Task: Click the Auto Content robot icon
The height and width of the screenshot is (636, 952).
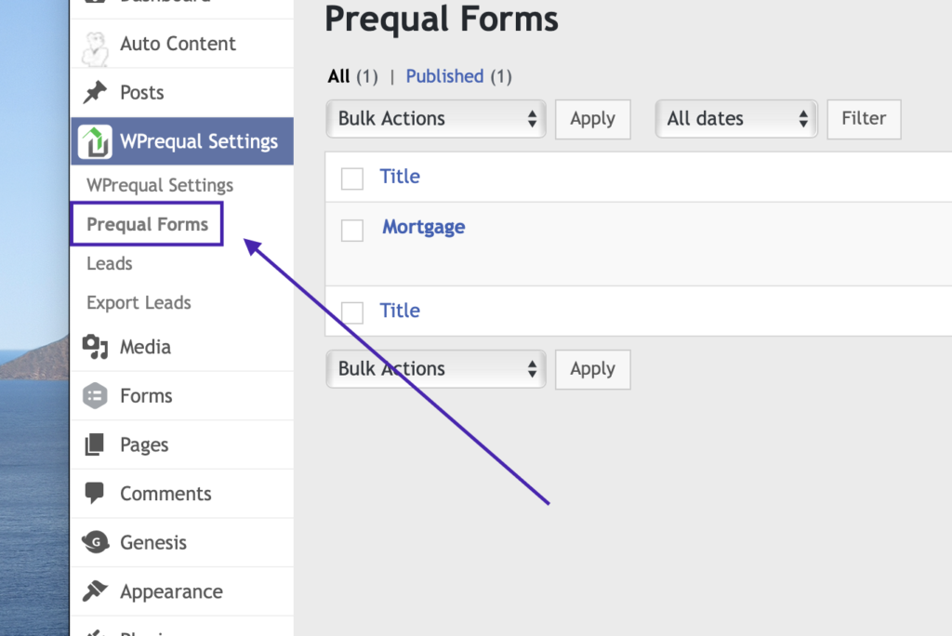Action: point(96,48)
